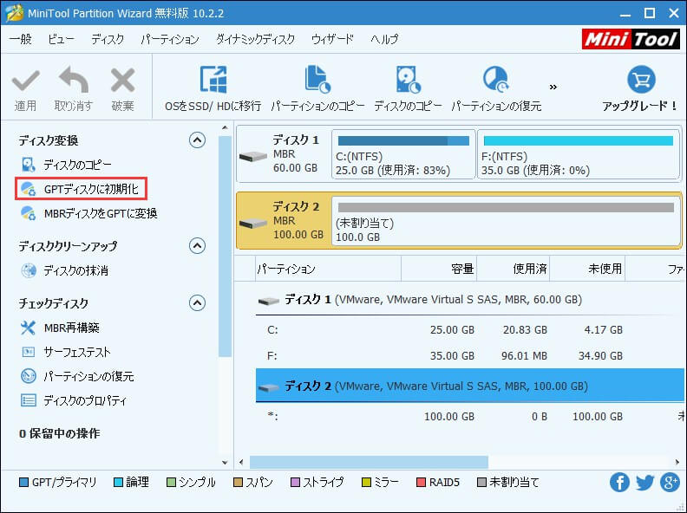Open パーティションの復元 toolbar wizard
Image resolution: width=687 pixels, height=513 pixels.
[496, 88]
